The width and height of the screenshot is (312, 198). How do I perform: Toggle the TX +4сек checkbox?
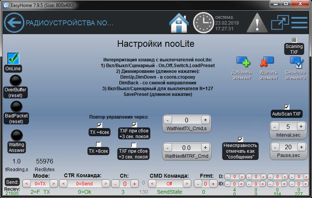(x=99, y=125)
